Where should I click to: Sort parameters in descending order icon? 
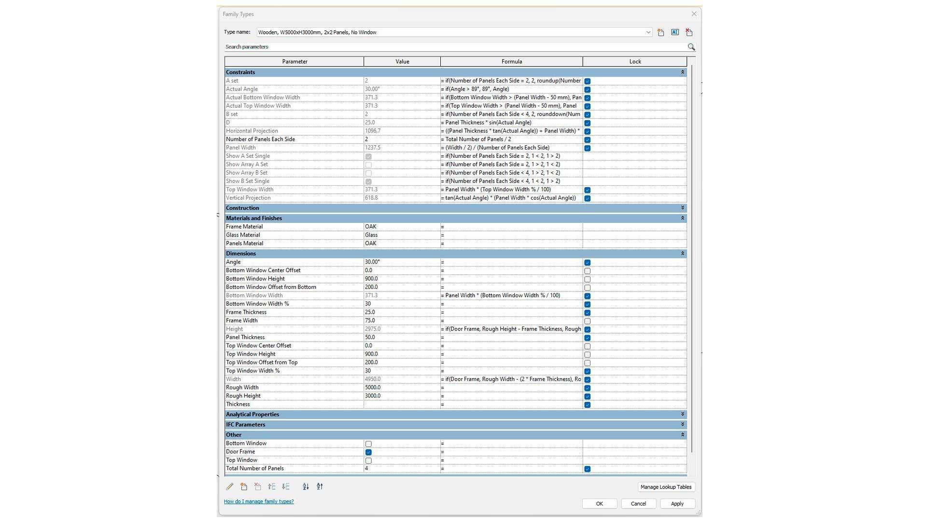320,487
